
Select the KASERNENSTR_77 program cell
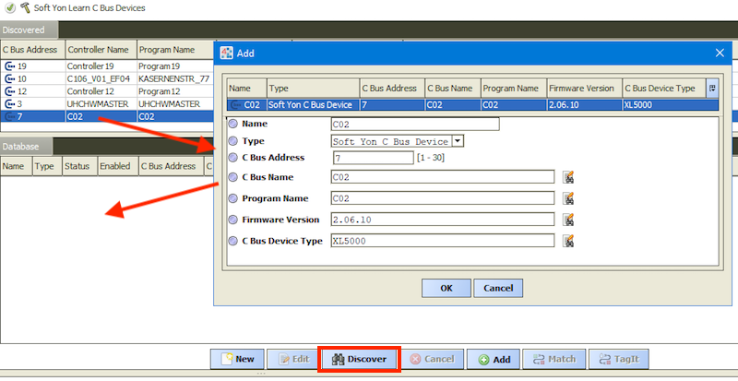173,78
